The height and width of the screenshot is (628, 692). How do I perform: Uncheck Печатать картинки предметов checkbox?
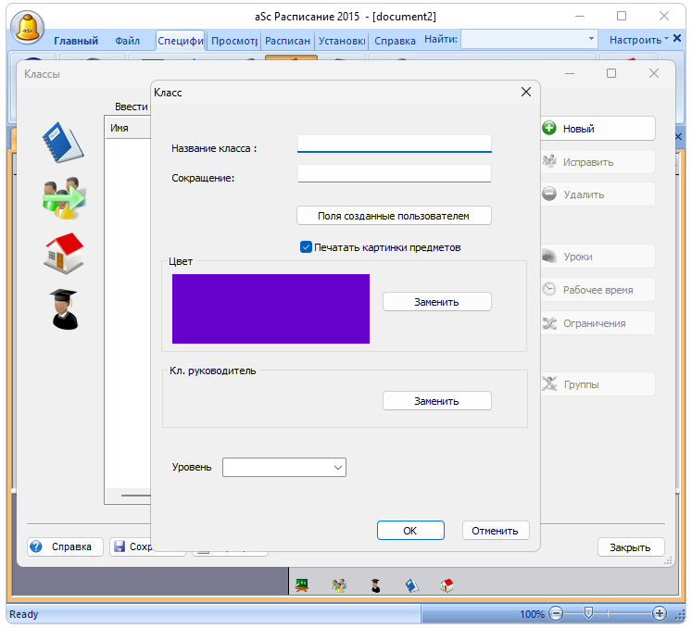pyautogui.click(x=306, y=247)
